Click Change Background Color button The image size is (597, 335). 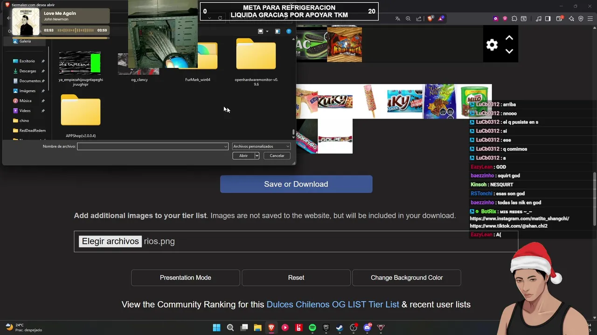(407, 278)
